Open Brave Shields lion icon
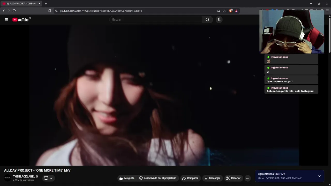This screenshot has height=186, width=331. (231, 11)
